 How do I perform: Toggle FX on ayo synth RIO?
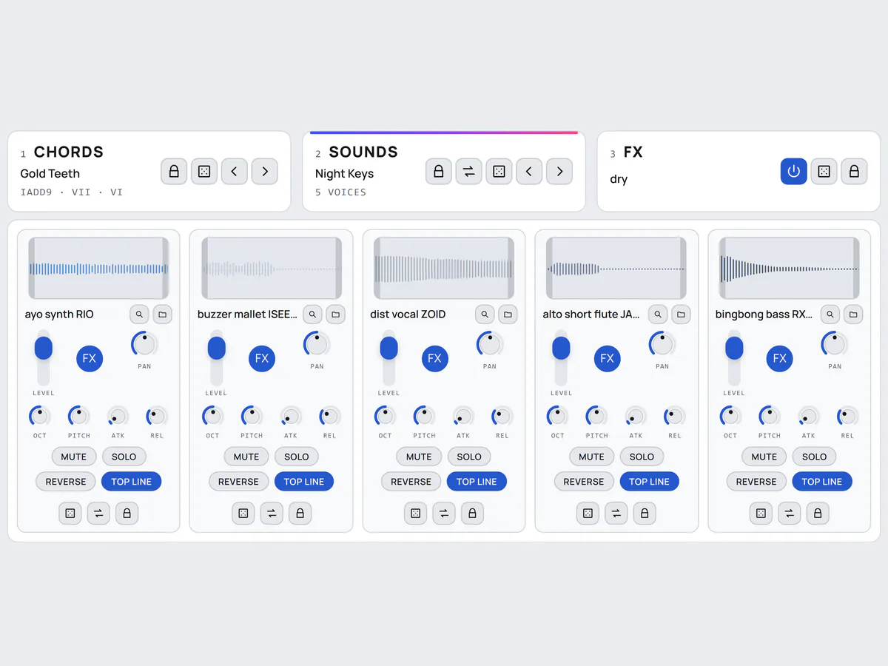[90, 358]
